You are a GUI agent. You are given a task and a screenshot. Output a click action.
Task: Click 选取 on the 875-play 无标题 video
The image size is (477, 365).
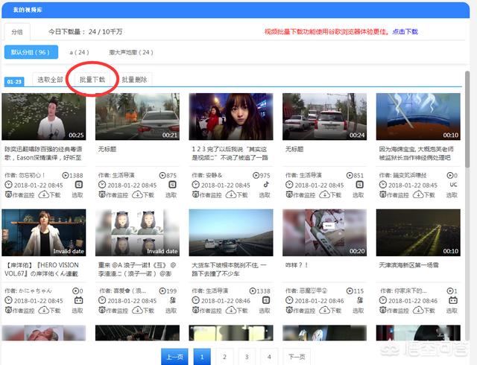[171, 194]
